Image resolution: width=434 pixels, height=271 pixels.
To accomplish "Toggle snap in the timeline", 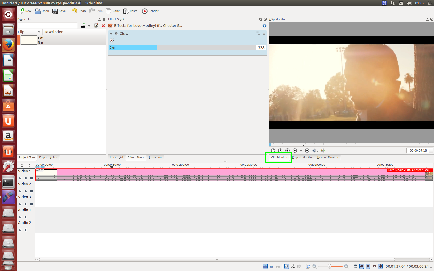I will click(x=380, y=266).
